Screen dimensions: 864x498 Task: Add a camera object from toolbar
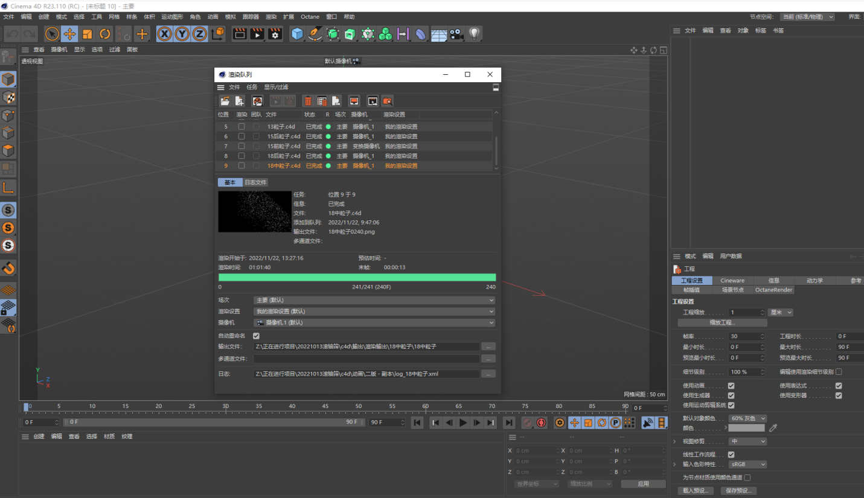coord(456,34)
